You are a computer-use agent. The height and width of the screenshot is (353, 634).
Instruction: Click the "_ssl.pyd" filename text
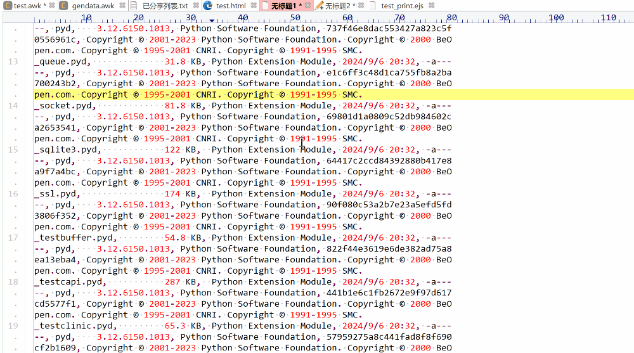click(x=55, y=194)
